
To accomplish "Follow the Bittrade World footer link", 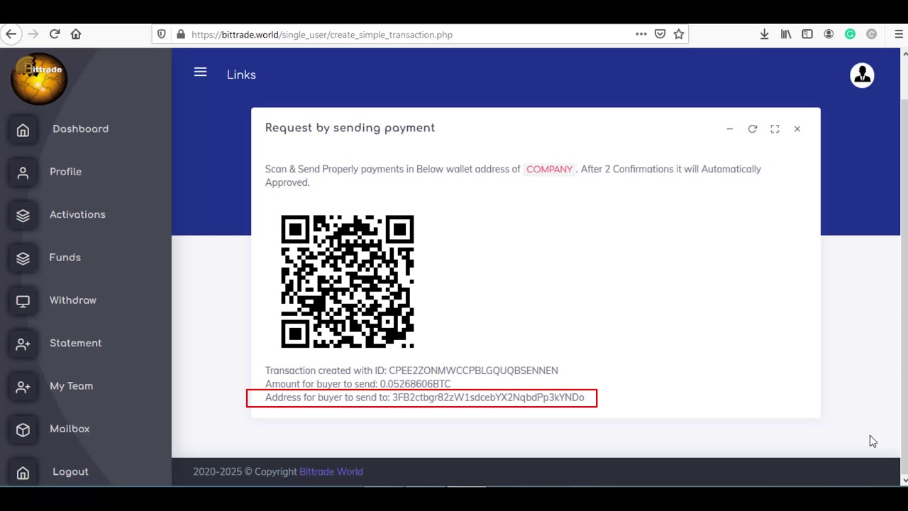I will (331, 471).
